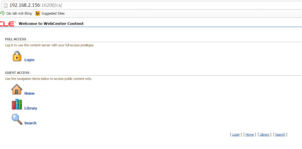Click the Oracle logo in the header
Viewport: 302px width, 149px height.
point(7,24)
